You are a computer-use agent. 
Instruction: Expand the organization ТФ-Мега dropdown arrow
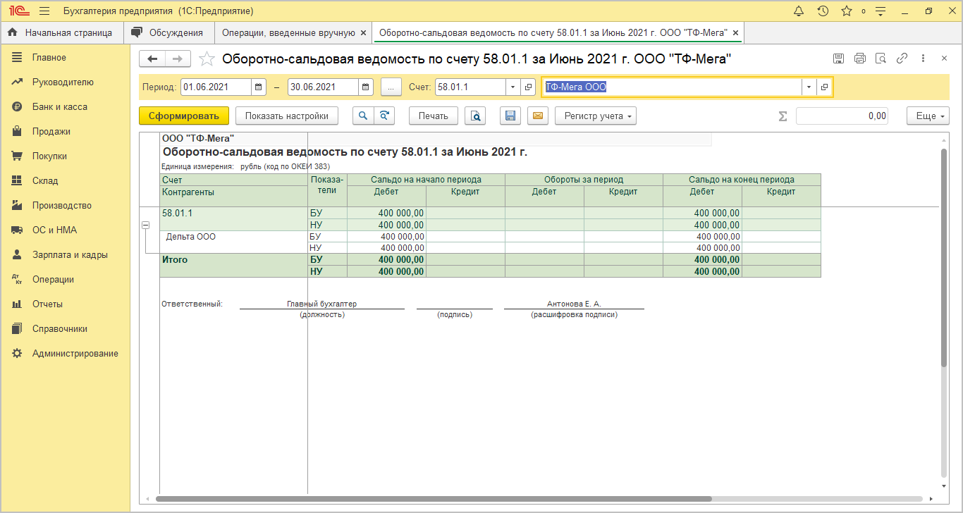point(809,87)
